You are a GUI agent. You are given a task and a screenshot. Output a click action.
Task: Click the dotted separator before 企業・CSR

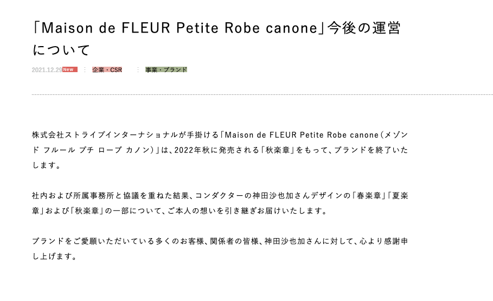[85, 70]
